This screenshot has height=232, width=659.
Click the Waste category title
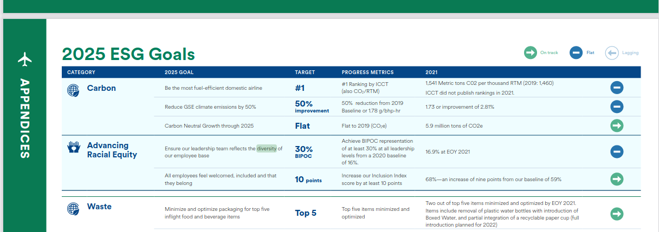click(x=99, y=206)
